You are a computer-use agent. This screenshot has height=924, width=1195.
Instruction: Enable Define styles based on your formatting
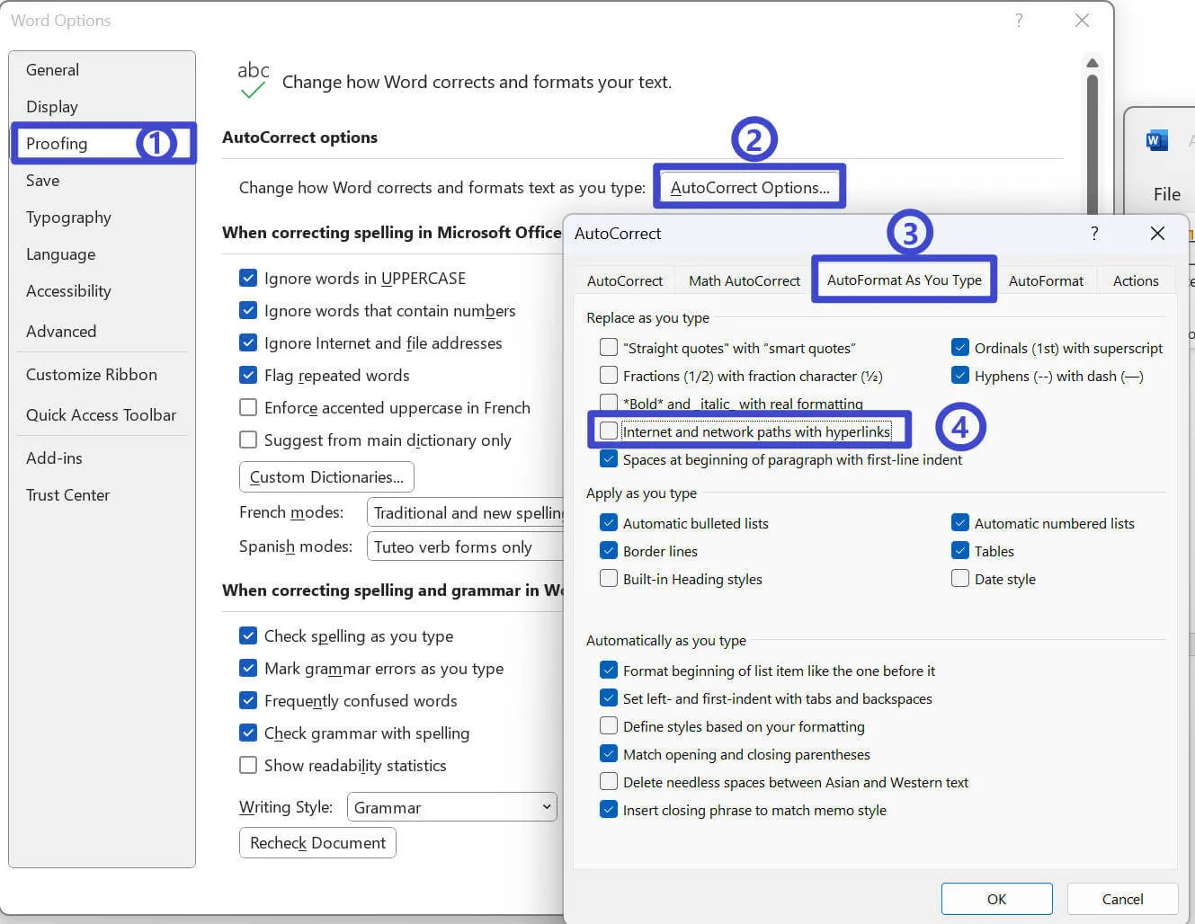[x=609, y=725]
